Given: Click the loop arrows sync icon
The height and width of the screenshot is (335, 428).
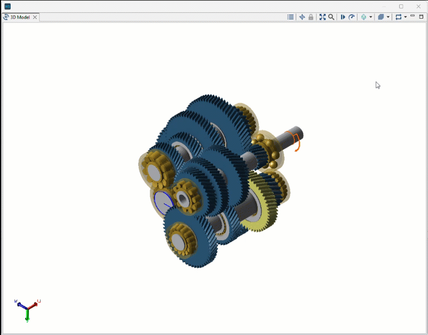Looking at the screenshot, I should 398,17.
